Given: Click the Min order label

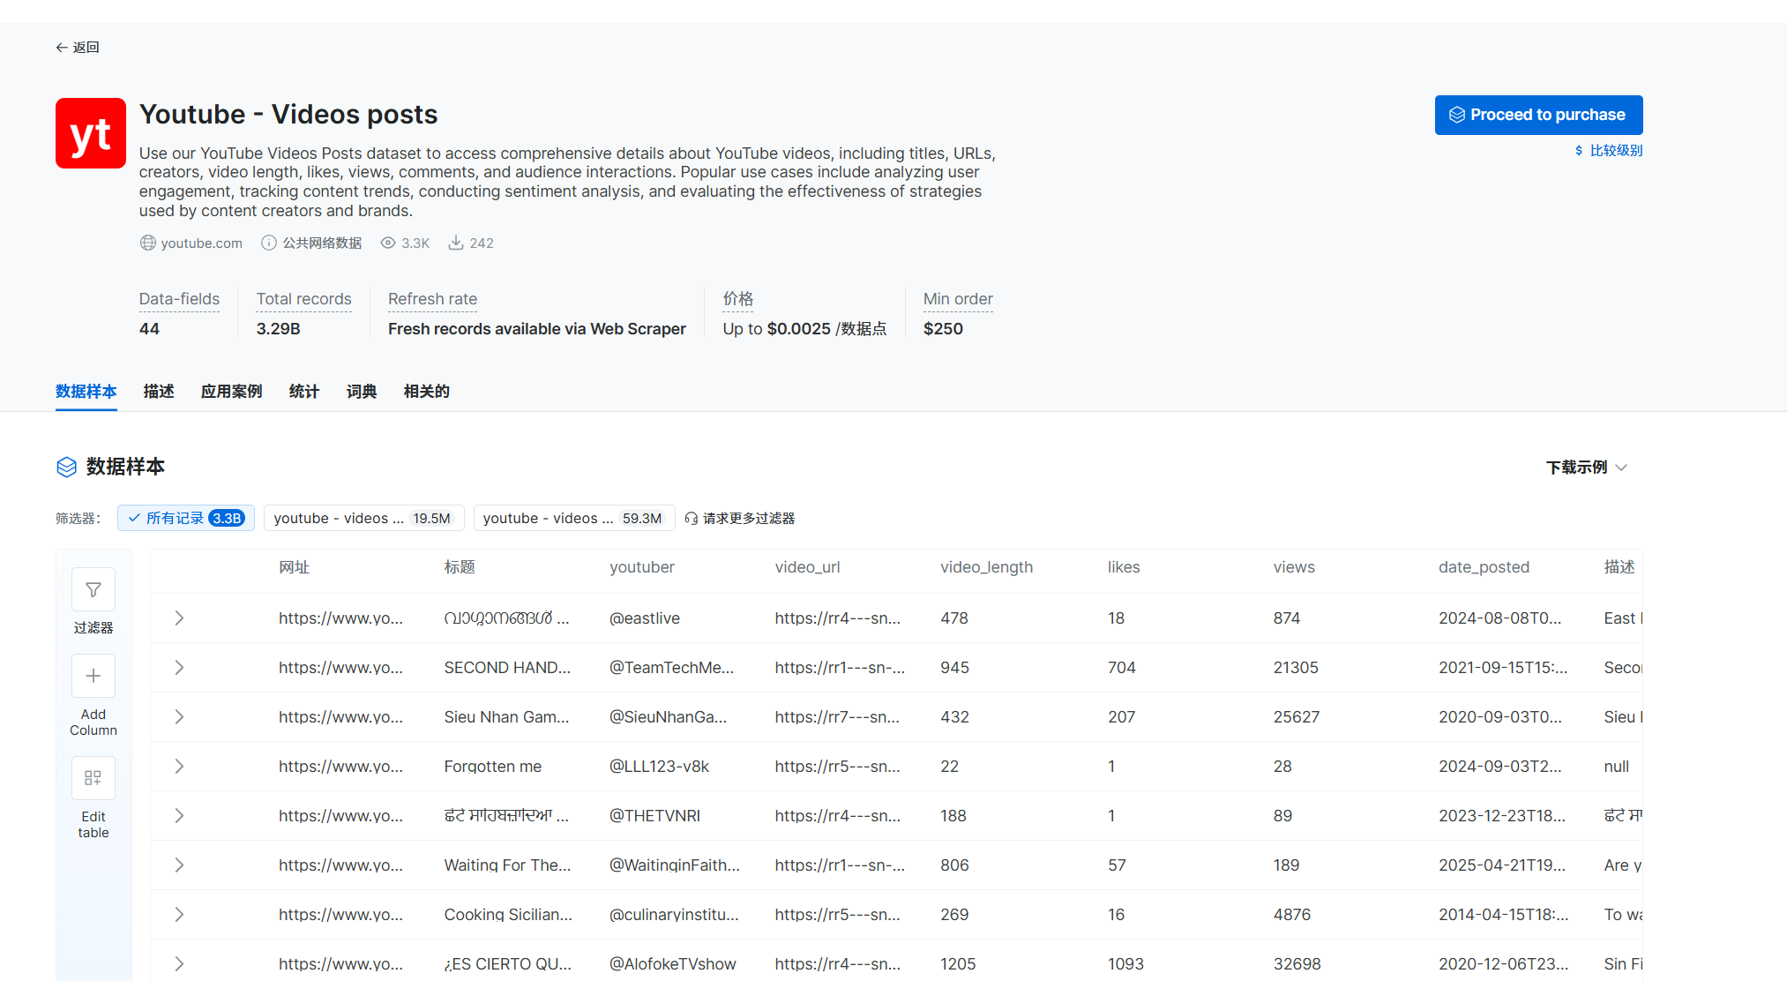Looking at the screenshot, I should (958, 299).
